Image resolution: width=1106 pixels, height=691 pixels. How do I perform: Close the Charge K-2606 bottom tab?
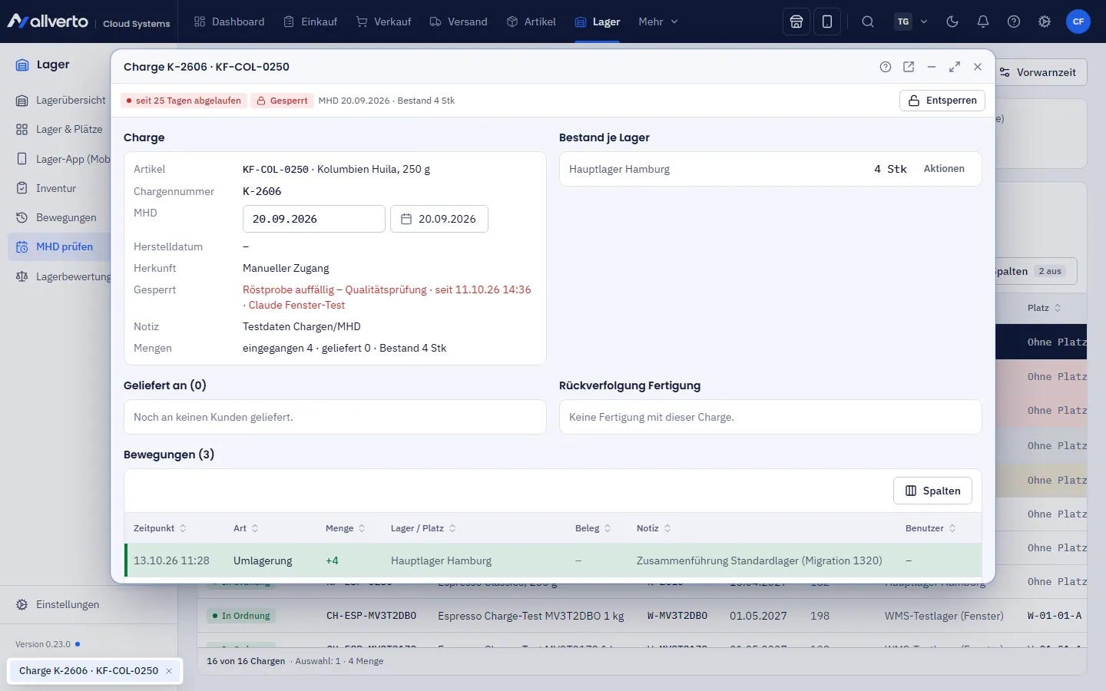pyautogui.click(x=169, y=671)
